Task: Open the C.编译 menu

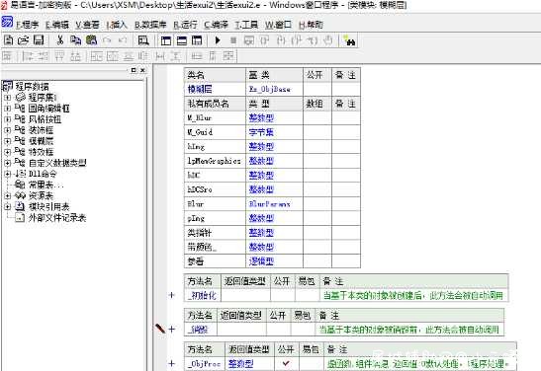Action: [216, 25]
